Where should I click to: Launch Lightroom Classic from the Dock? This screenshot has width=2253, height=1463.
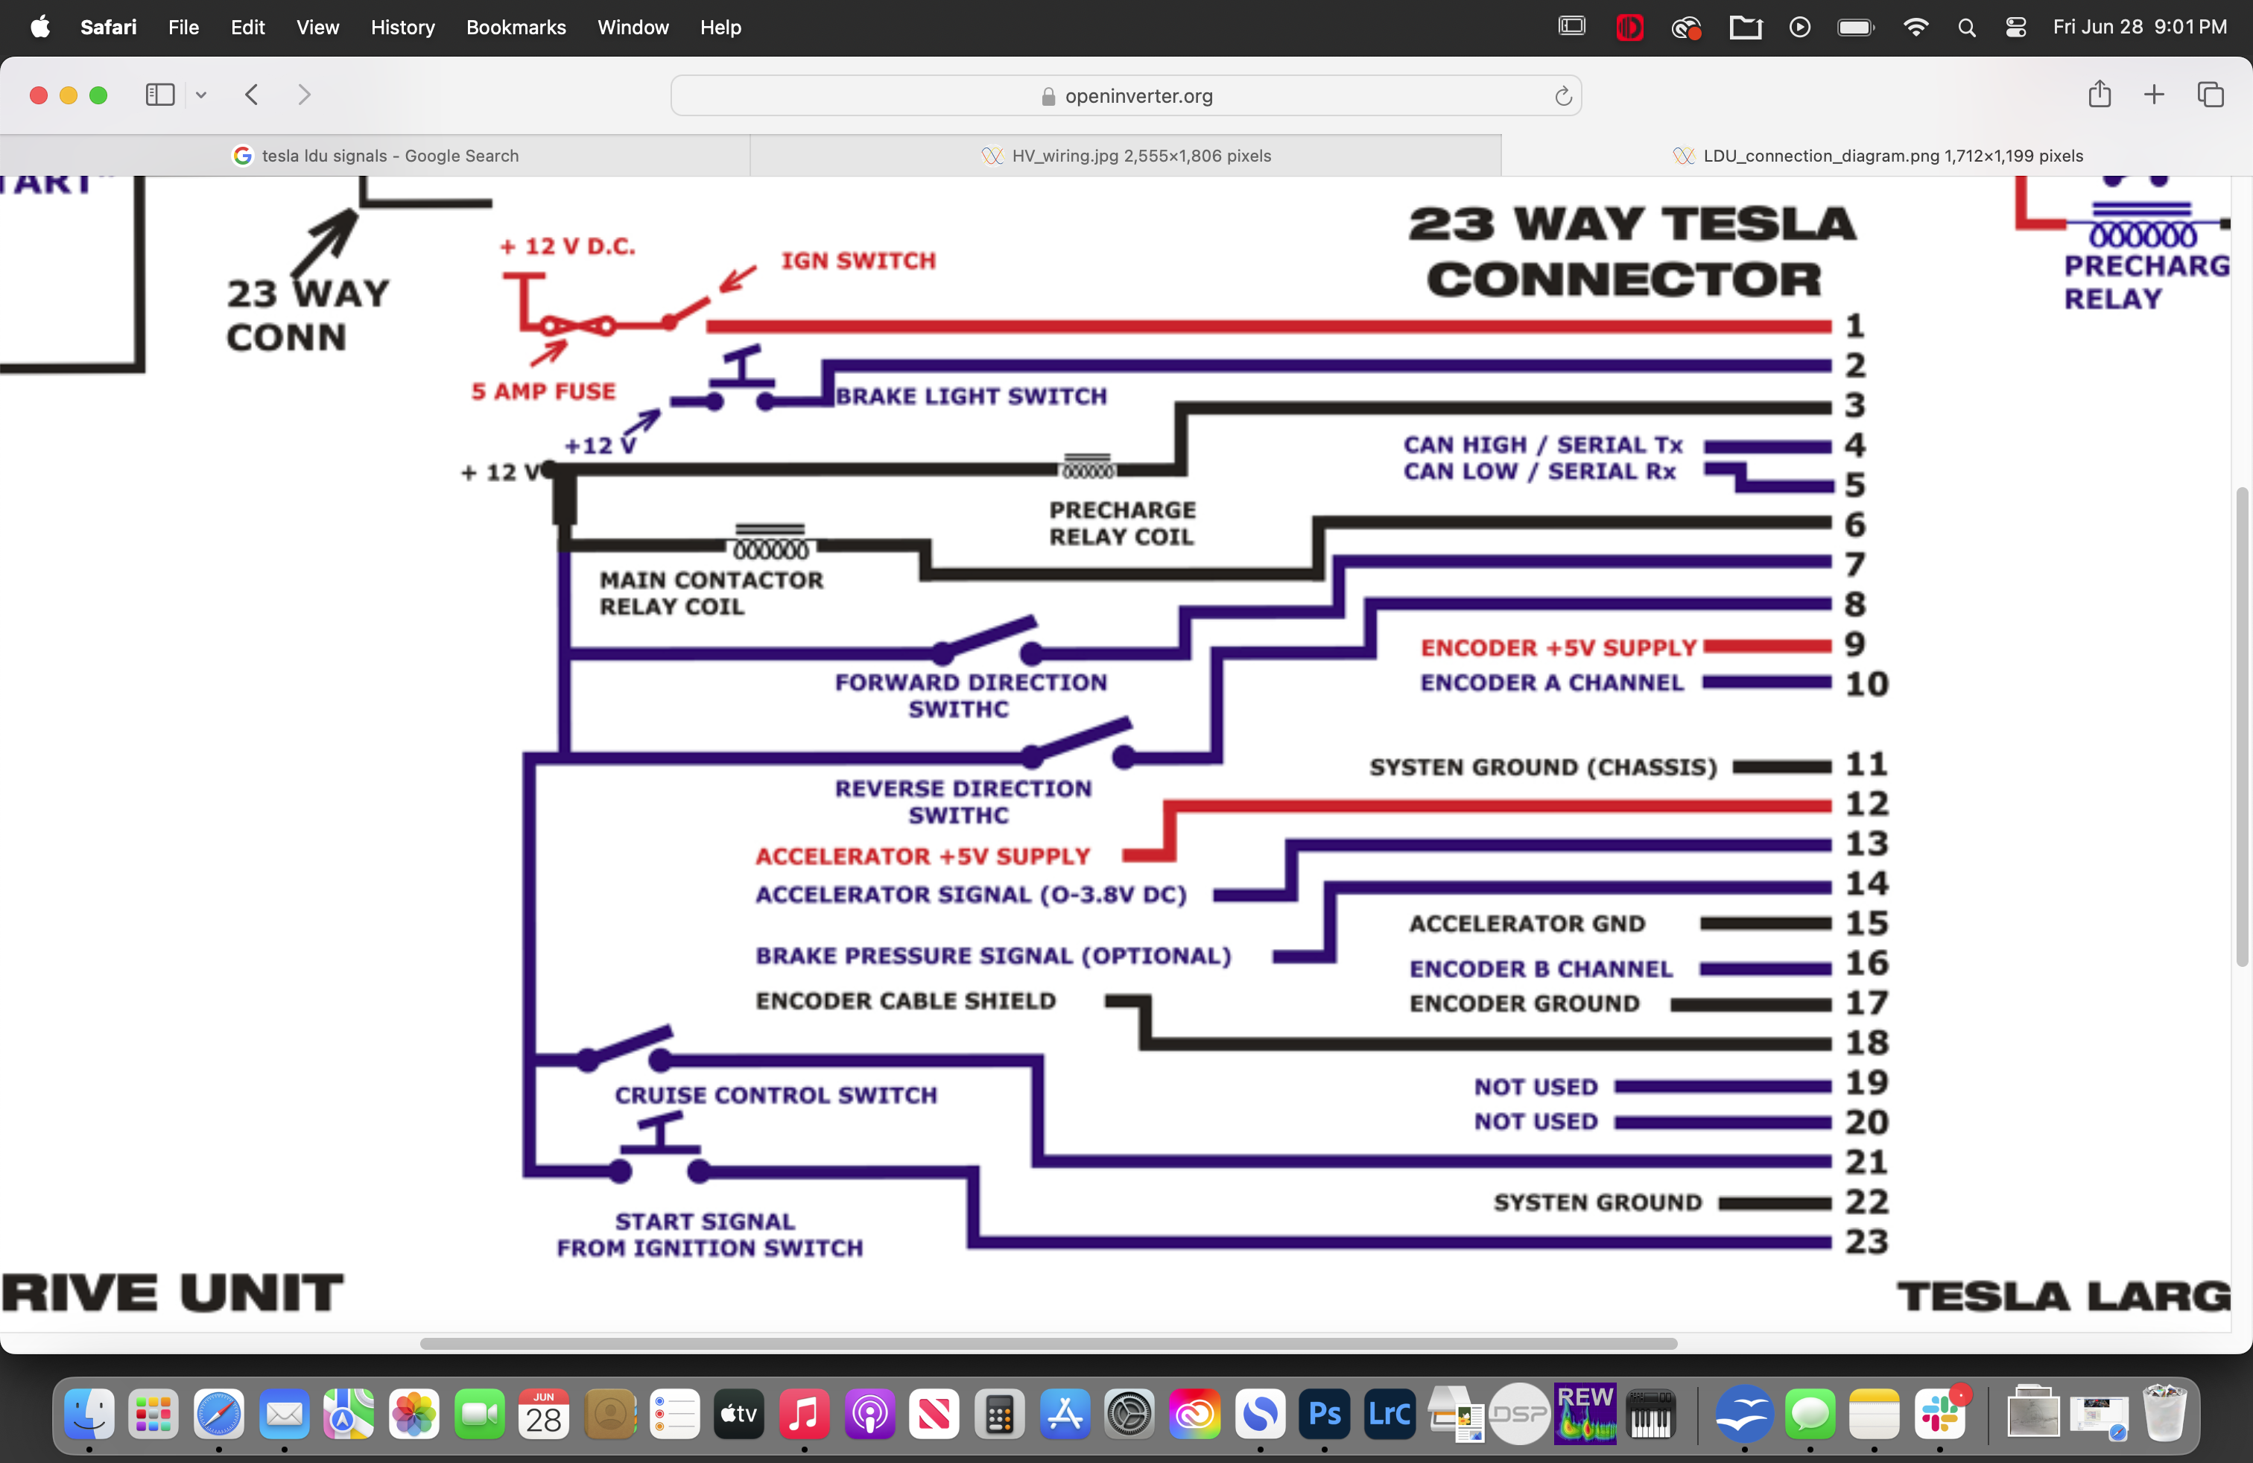click(1389, 1414)
